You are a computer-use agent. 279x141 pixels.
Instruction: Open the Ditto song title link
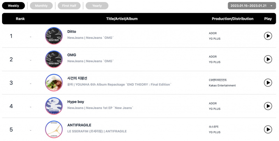(x=72, y=32)
